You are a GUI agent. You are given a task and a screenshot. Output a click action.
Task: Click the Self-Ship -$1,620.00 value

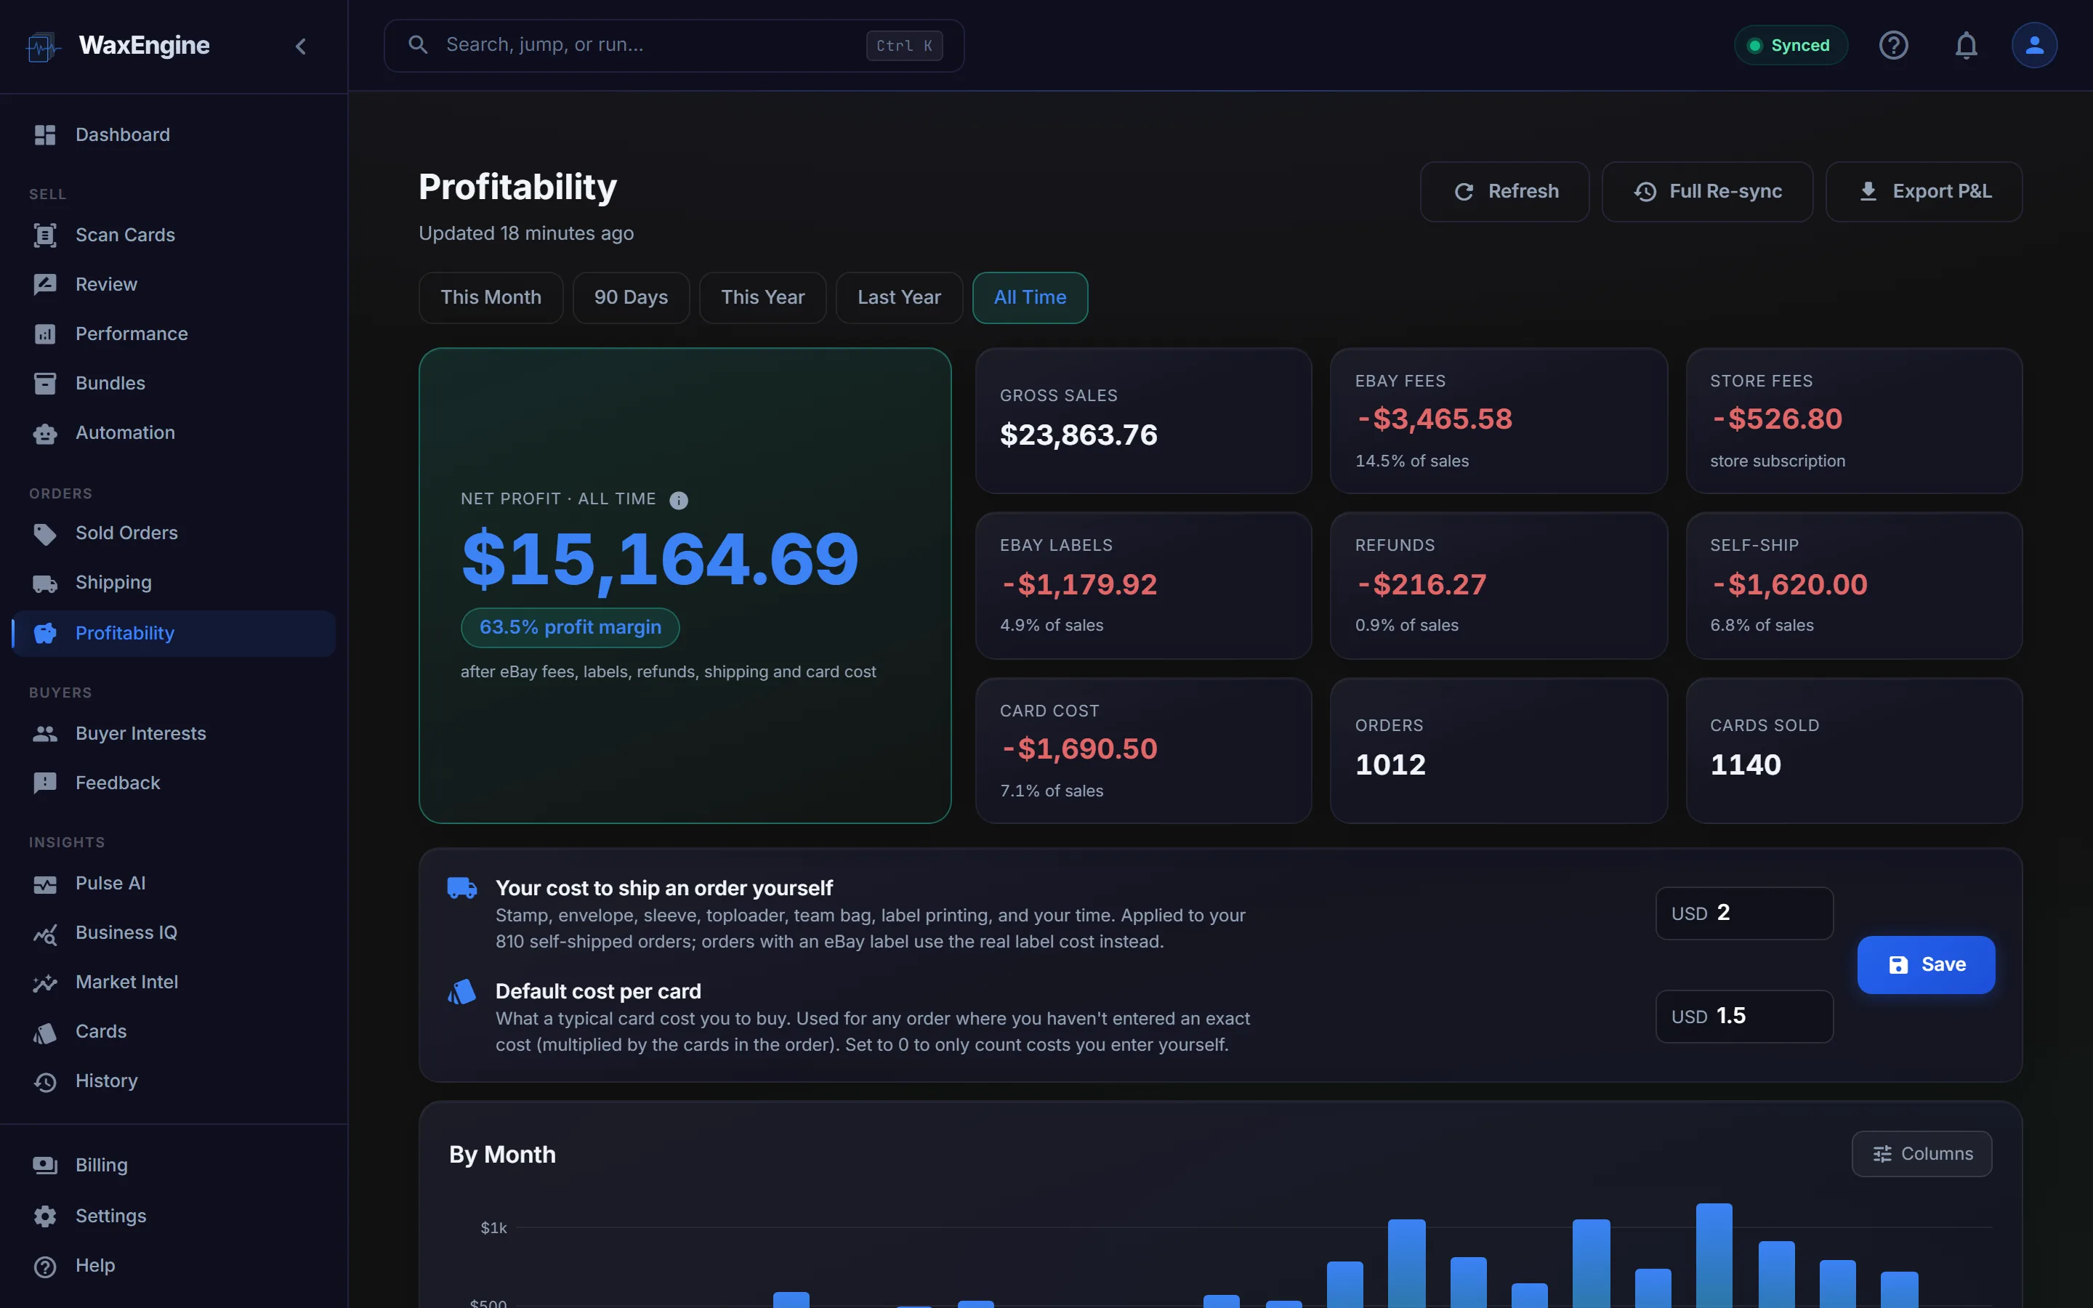[1788, 585]
